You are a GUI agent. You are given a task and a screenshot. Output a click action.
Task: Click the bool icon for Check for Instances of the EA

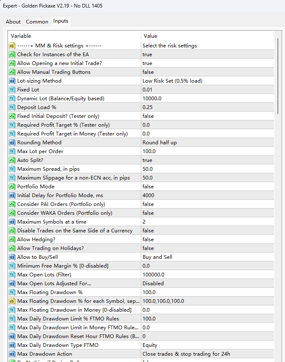click(12, 55)
